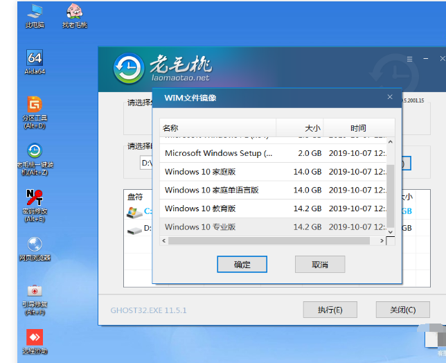
Task: Click the vertical scrollbar thumb in WIM list
Action: (391, 196)
